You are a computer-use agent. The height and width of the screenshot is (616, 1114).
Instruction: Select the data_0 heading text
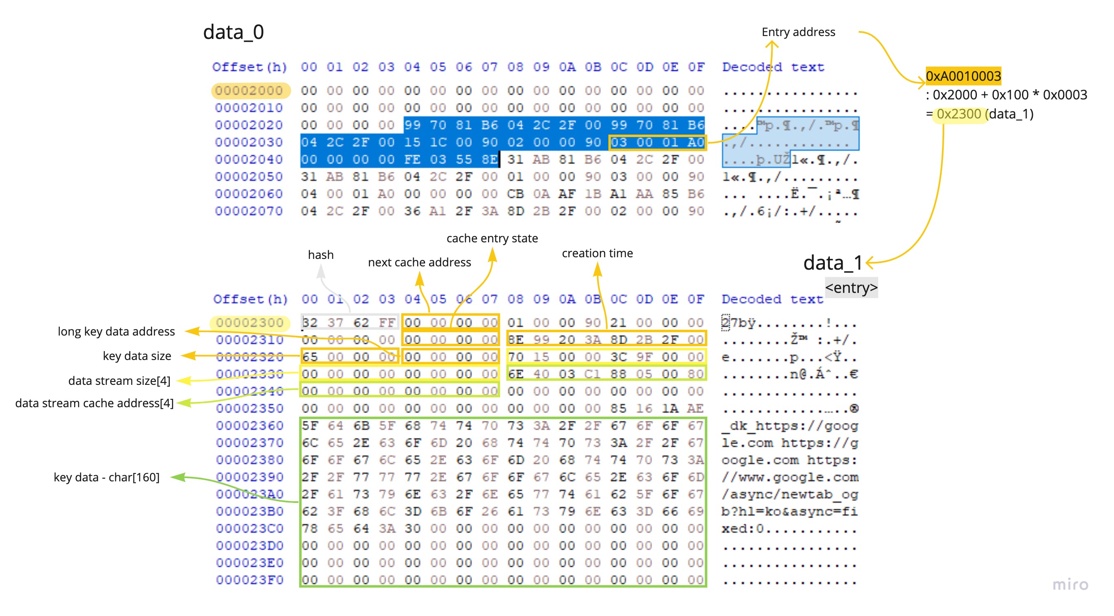tap(234, 32)
